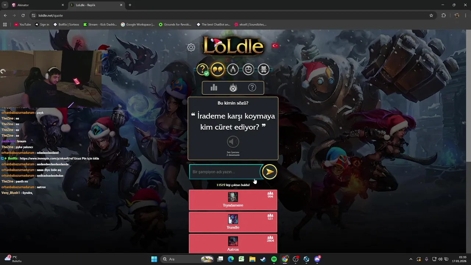Open the tab search dropdown

tap(5, 5)
